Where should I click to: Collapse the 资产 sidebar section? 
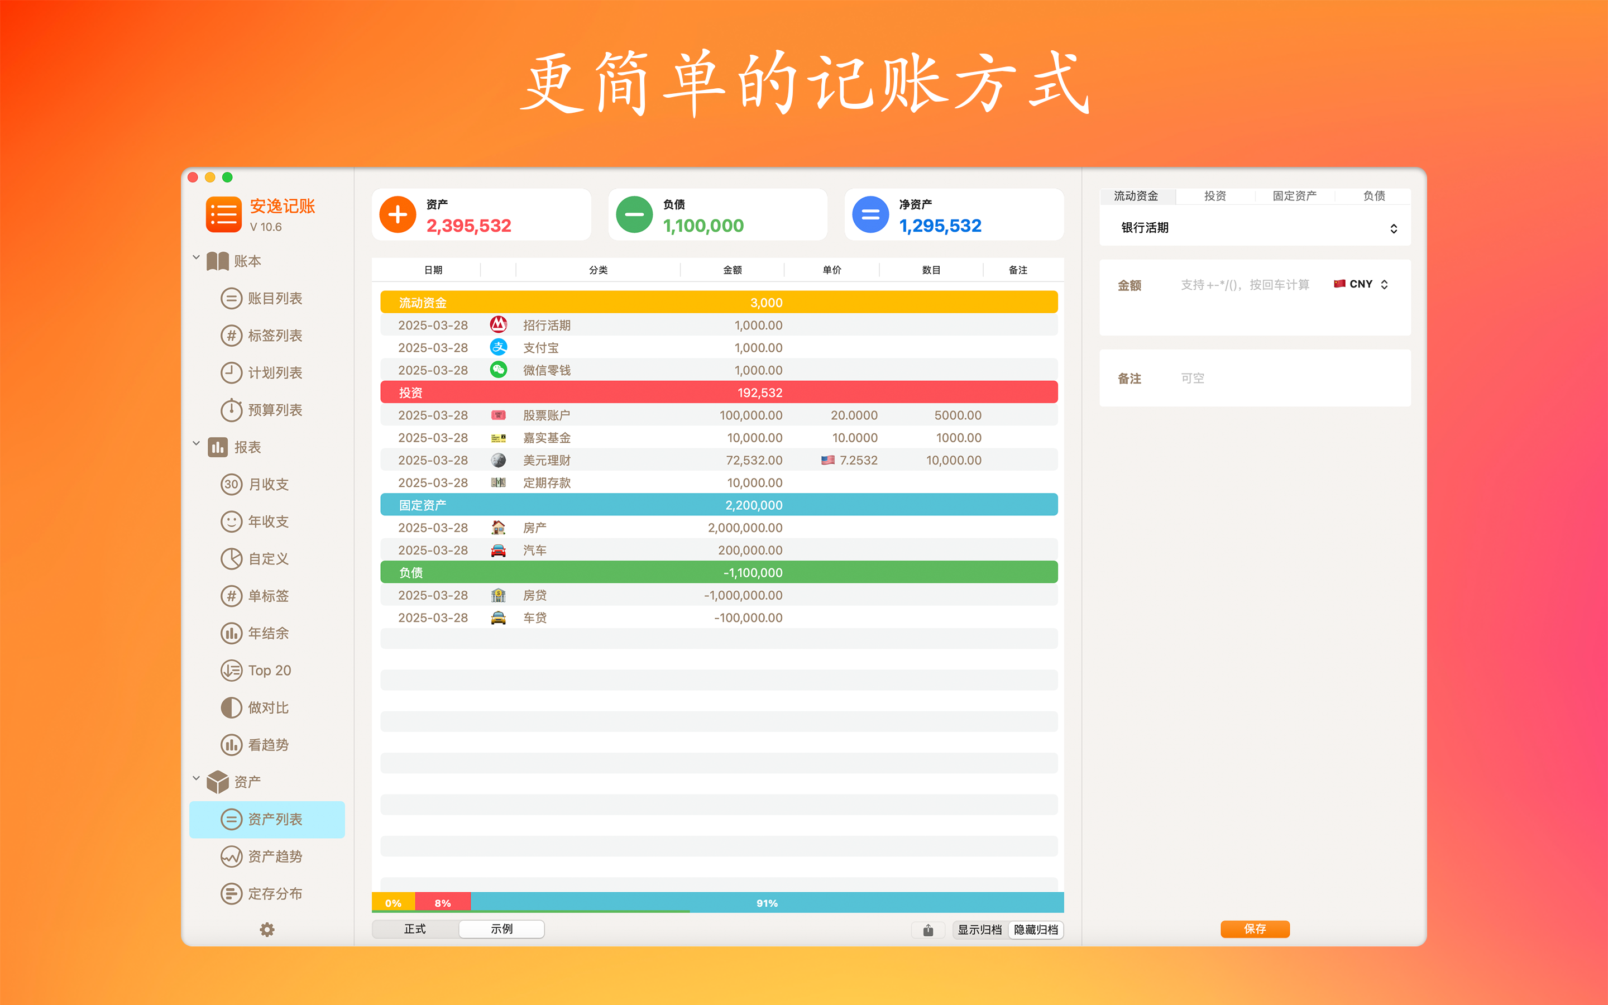coord(196,778)
